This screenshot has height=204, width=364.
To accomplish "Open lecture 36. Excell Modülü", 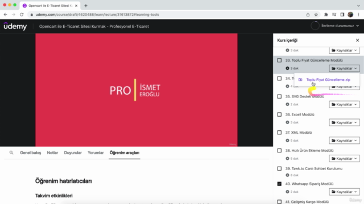I will [300, 114].
